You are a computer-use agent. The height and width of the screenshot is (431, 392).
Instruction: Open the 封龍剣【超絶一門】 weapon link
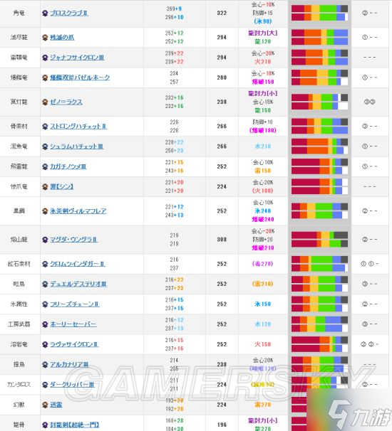[74, 425]
